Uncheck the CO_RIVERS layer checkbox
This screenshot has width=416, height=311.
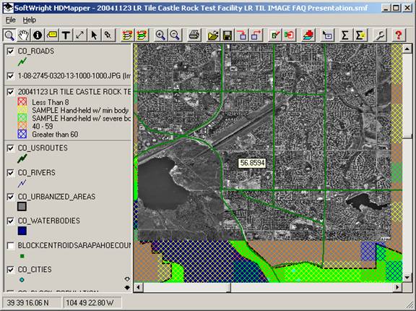click(x=10, y=173)
